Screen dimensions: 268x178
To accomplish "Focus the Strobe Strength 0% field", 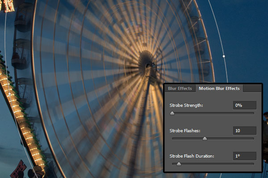I will click(244, 105).
